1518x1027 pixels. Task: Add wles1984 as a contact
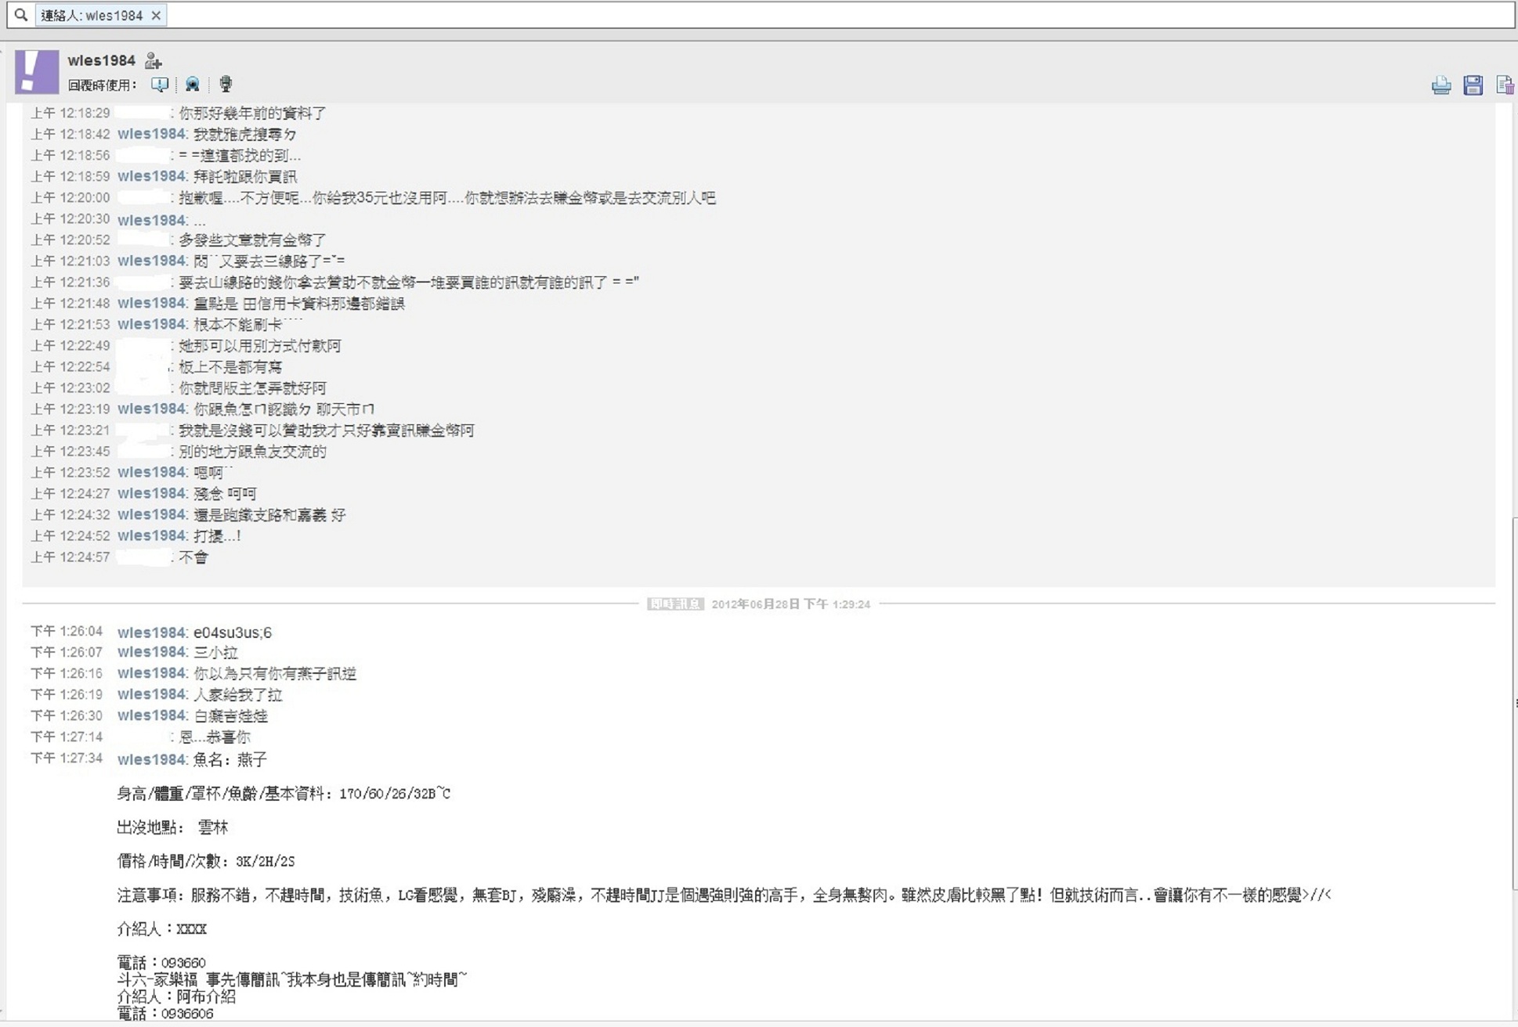(154, 60)
